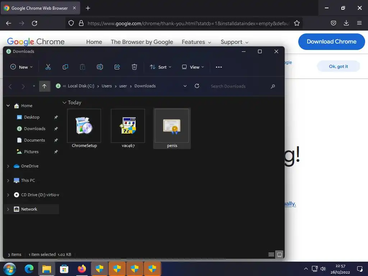
Task: Click Save to Pocket icon in Firefox
Action: [x=333, y=23]
